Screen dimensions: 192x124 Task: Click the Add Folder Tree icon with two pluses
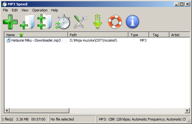click(45, 22)
